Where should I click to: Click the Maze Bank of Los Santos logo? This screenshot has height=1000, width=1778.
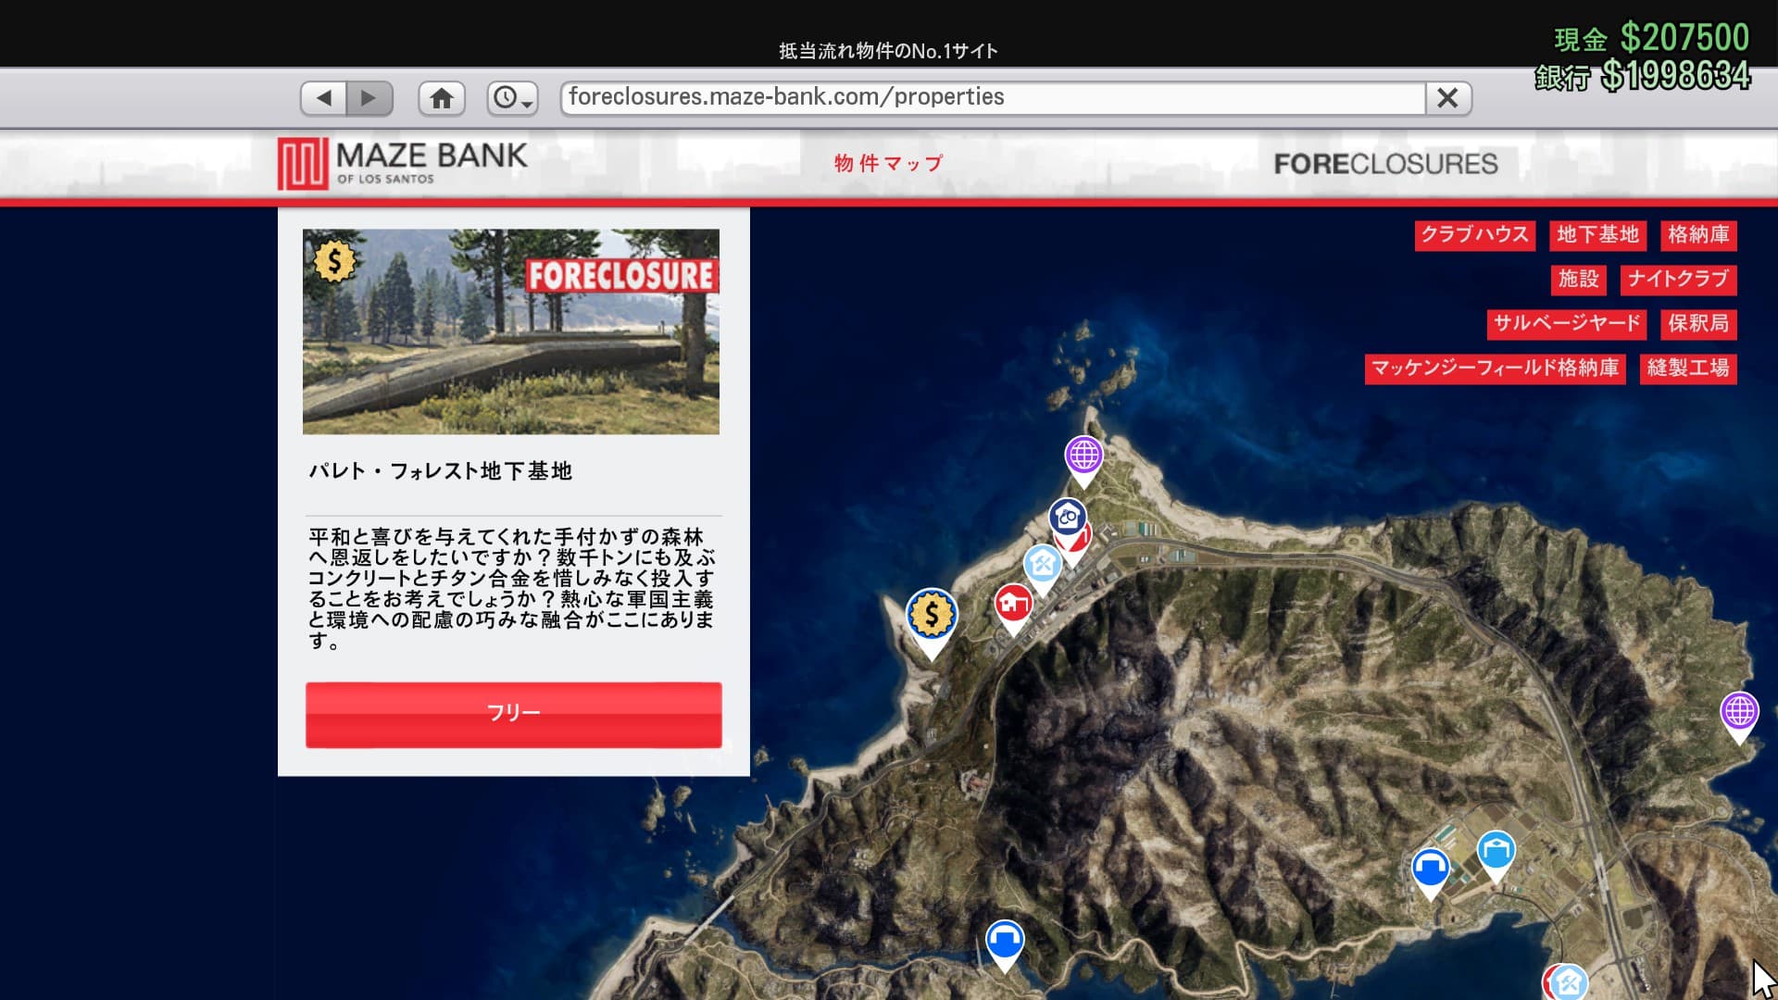(x=403, y=163)
